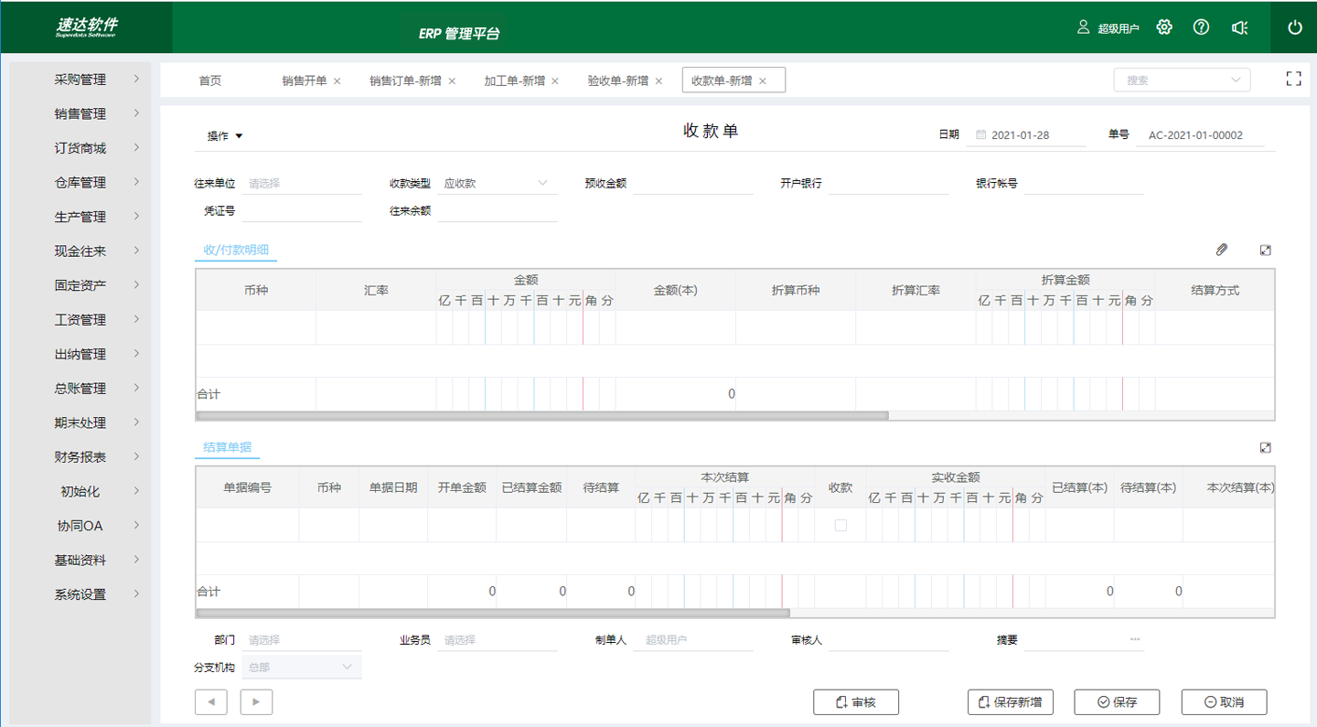Click the power logout icon
The image size is (1317, 727).
pyautogui.click(x=1295, y=27)
